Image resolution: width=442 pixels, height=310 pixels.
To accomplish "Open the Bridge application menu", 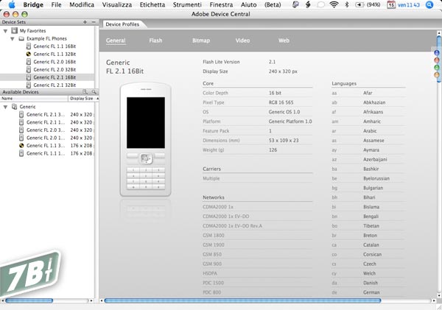I will (x=33, y=5).
